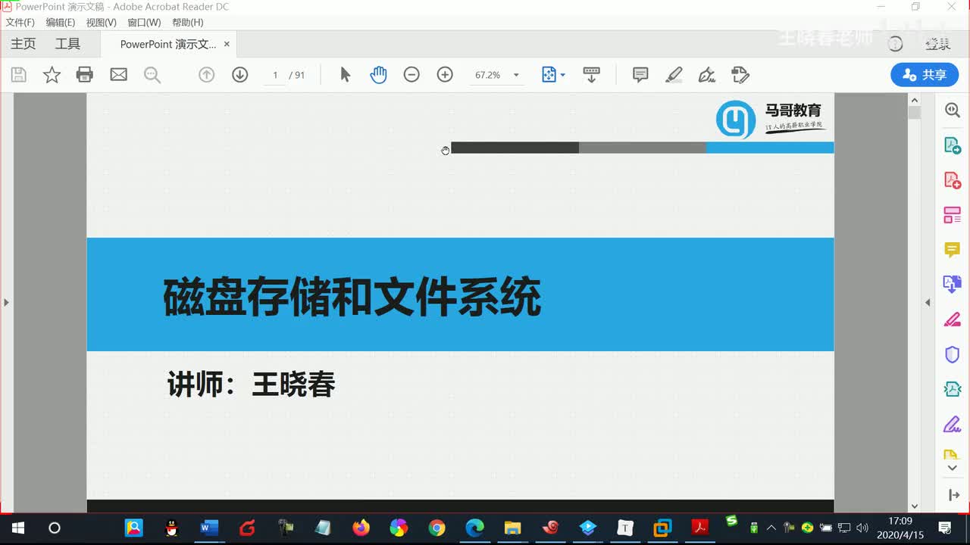Expand the left navigation pane arrow
The width and height of the screenshot is (970, 545).
6,303
